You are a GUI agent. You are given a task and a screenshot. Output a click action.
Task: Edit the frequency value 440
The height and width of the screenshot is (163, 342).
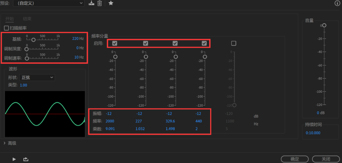[x=199, y=121]
